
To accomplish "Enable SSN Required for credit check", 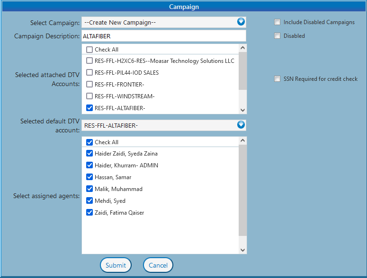I will (277, 79).
